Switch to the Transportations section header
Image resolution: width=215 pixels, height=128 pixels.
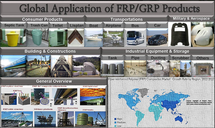[127, 19]
